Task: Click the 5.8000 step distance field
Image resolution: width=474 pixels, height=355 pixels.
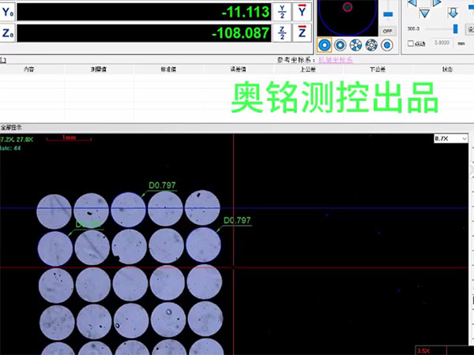Action: click(443, 43)
